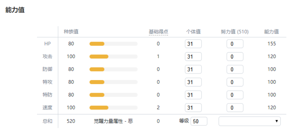Select the 防御 individual value box

(x=193, y=69)
